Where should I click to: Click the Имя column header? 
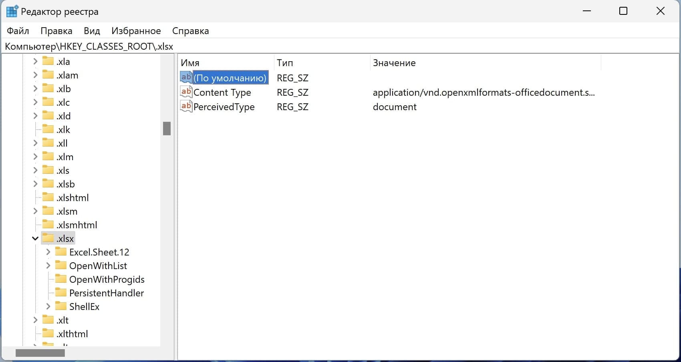pos(226,63)
